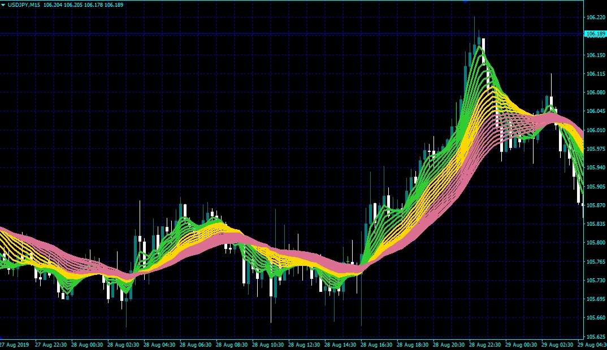607x350 pixels.
Task: Click the 106.080 price axis label
Action: coord(596,93)
